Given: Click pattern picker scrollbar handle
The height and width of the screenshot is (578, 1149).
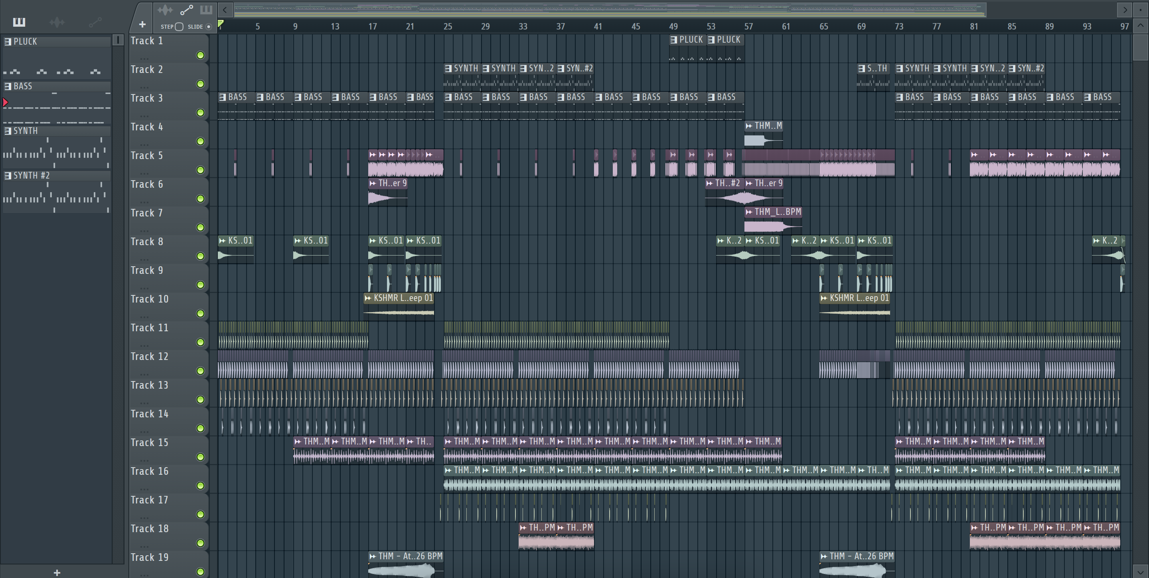Looking at the screenshot, I should point(118,40).
